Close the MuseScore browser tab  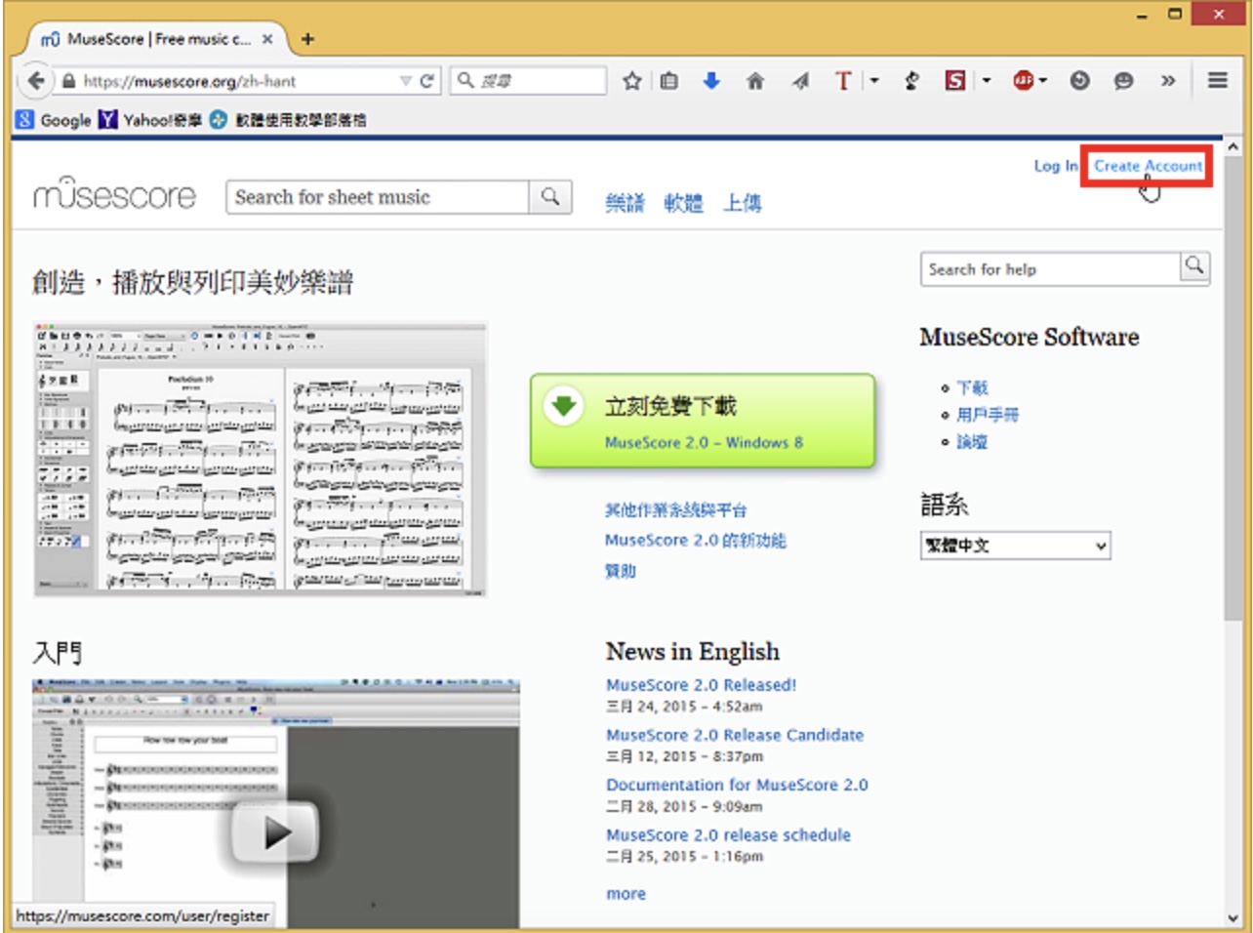click(268, 39)
